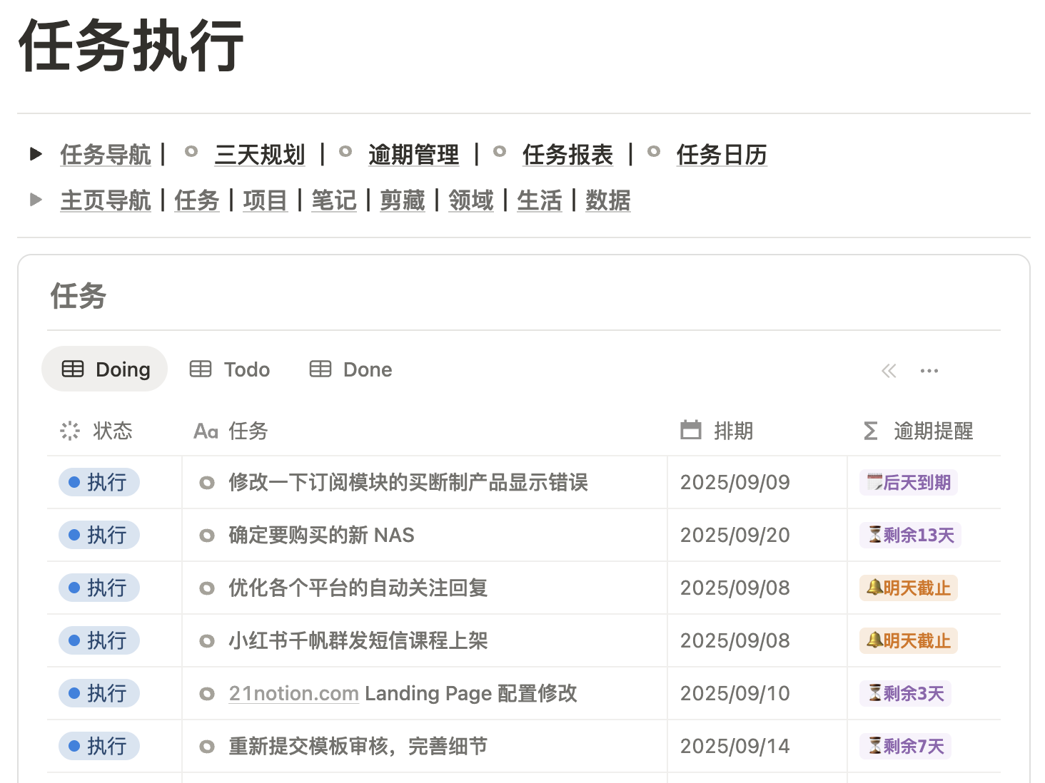Click the 2025/09/20 date cell

735,536
